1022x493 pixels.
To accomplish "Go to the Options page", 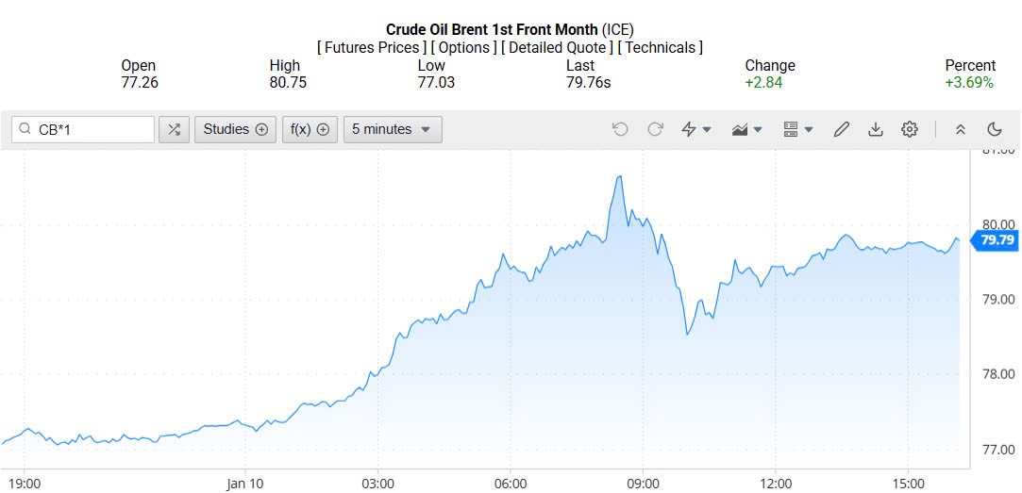I will tap(464, 47).
